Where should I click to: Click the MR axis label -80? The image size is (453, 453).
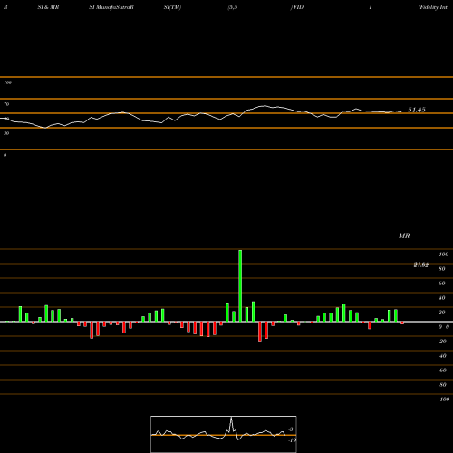442,385
